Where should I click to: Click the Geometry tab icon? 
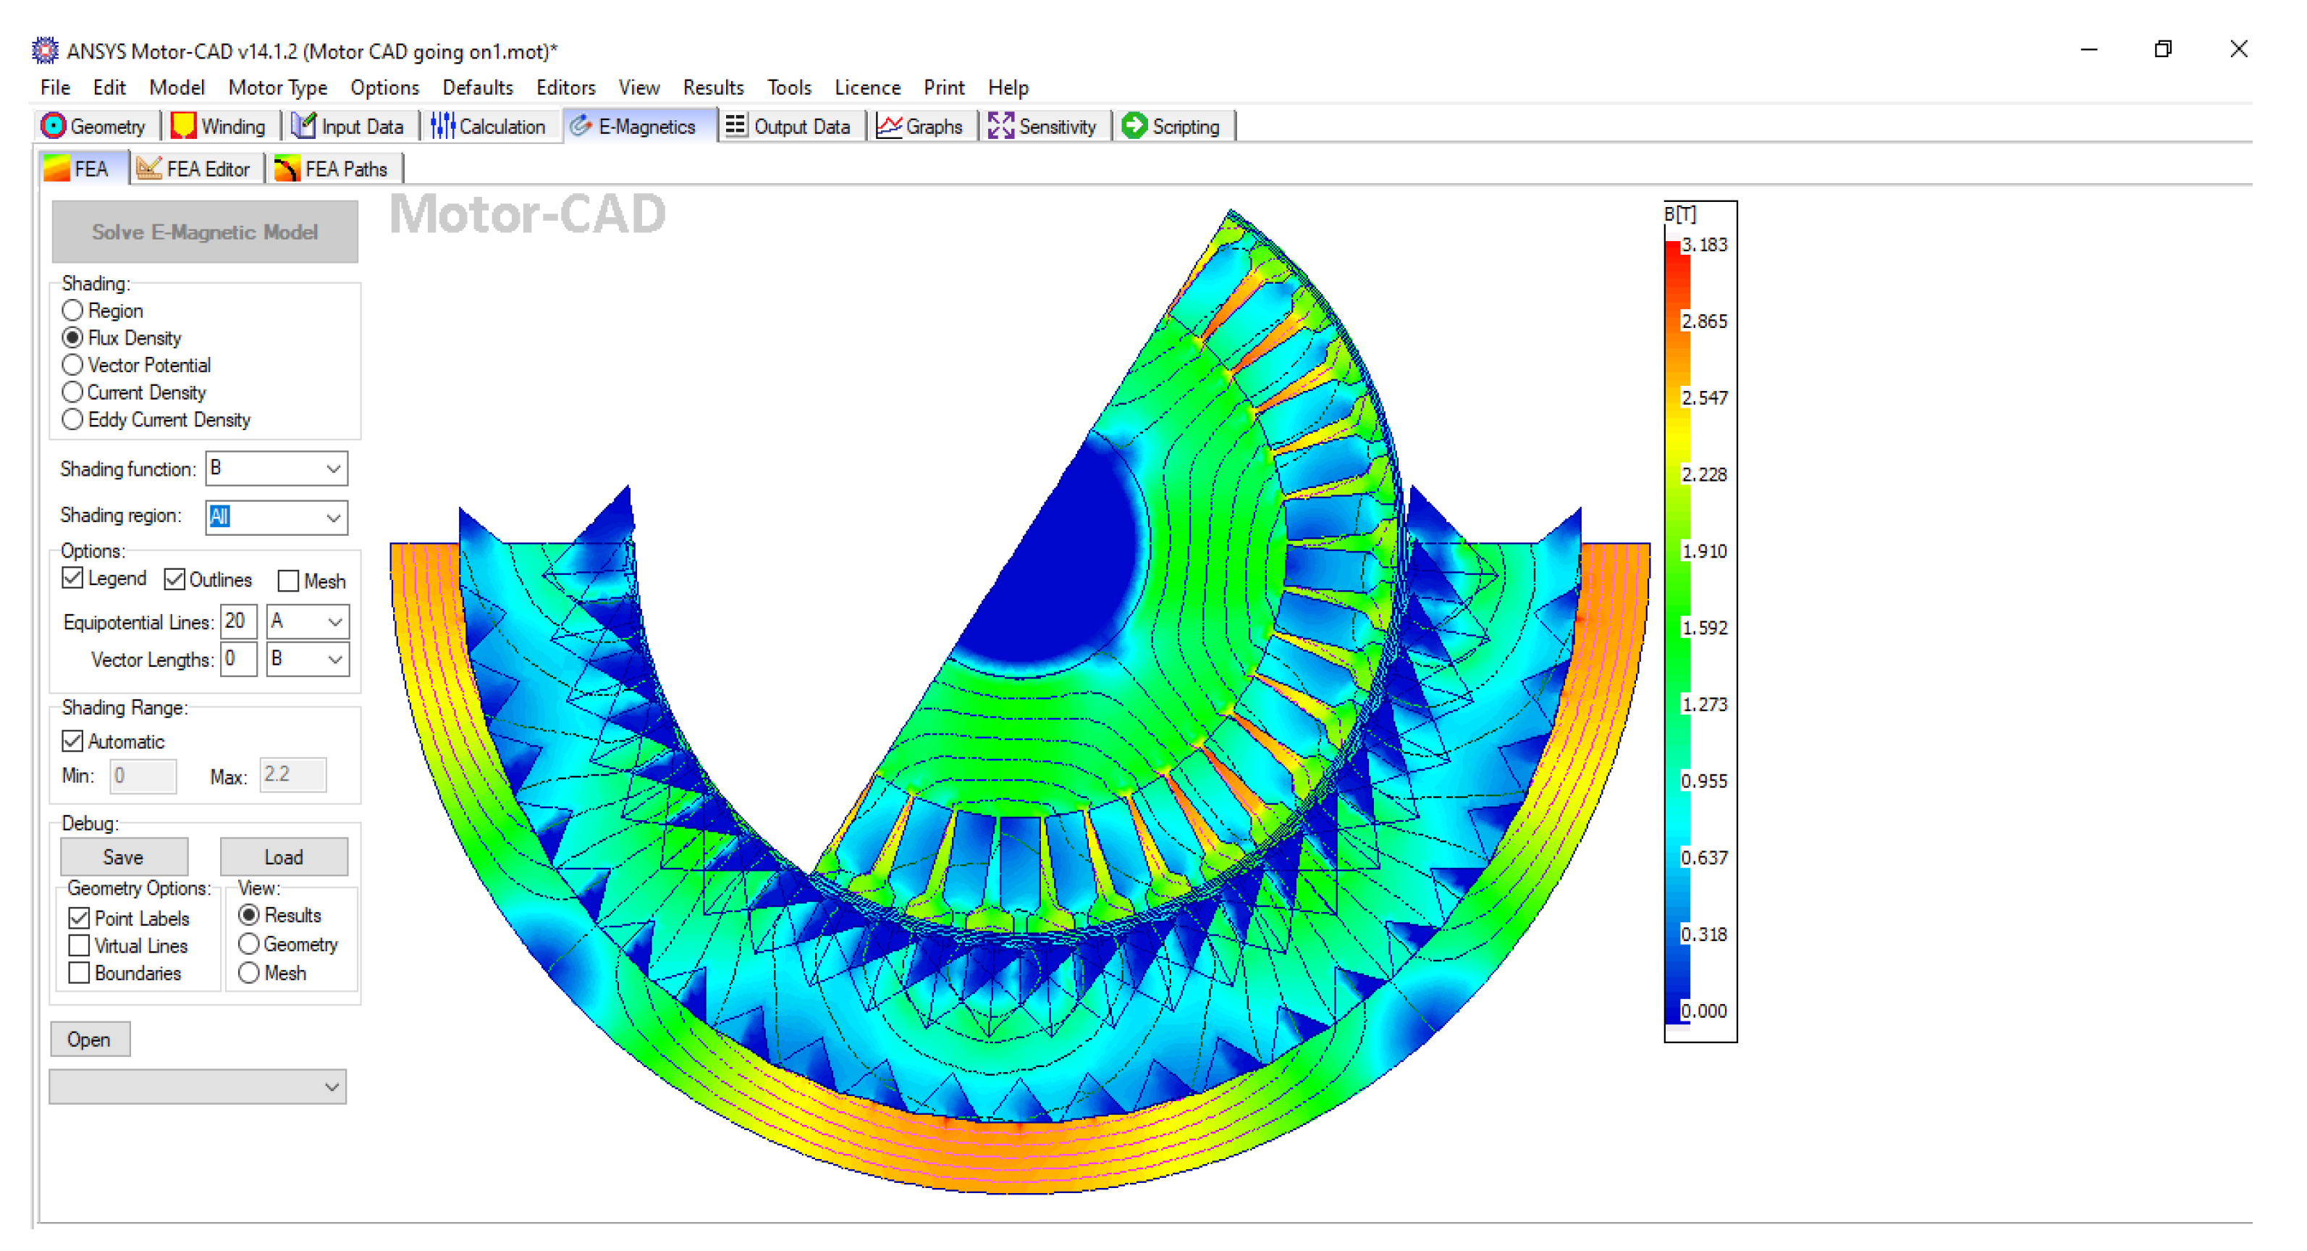point(53,126)
